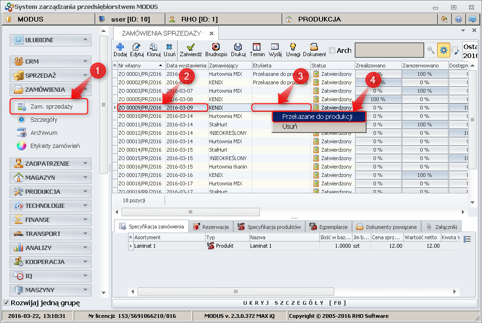Click the search input field in toolbar
The image size is (482, 323).
coord(389,49)
